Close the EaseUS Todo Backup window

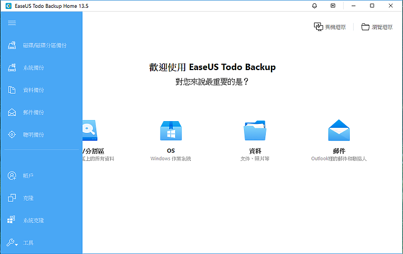pos(391,6)
